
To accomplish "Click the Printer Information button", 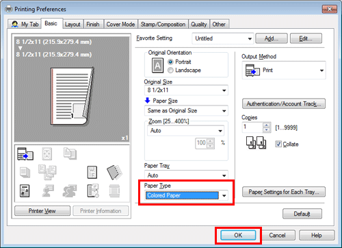I will point(101,211).
